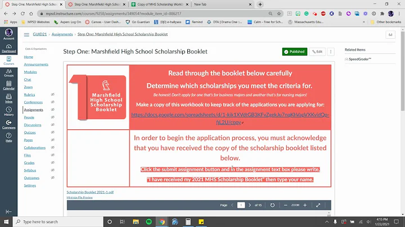This screenshot has width=405, height=227.
Task: Go to GUID21 breadcrumb
Action: [40, 34]
